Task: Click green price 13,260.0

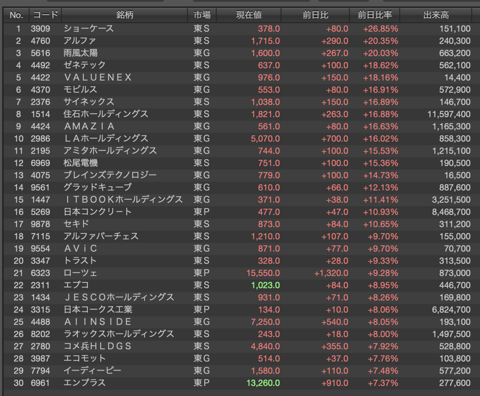Action: point(263,383)
